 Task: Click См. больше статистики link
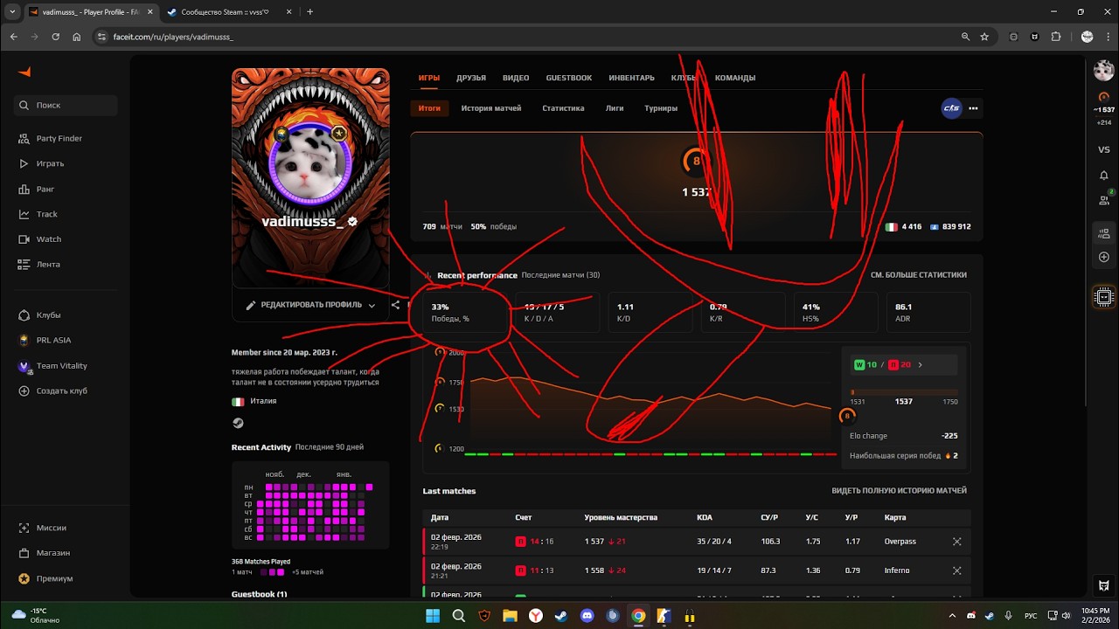[x=919, y=274]
